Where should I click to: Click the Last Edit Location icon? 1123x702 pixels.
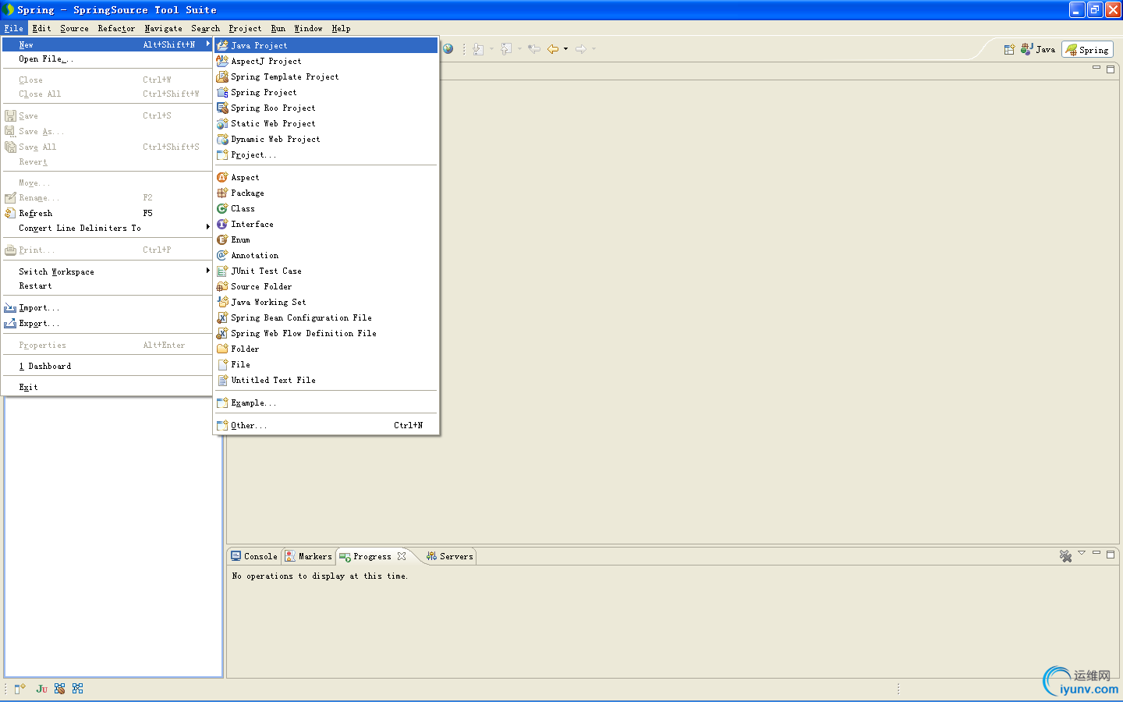tap(534, 49)
